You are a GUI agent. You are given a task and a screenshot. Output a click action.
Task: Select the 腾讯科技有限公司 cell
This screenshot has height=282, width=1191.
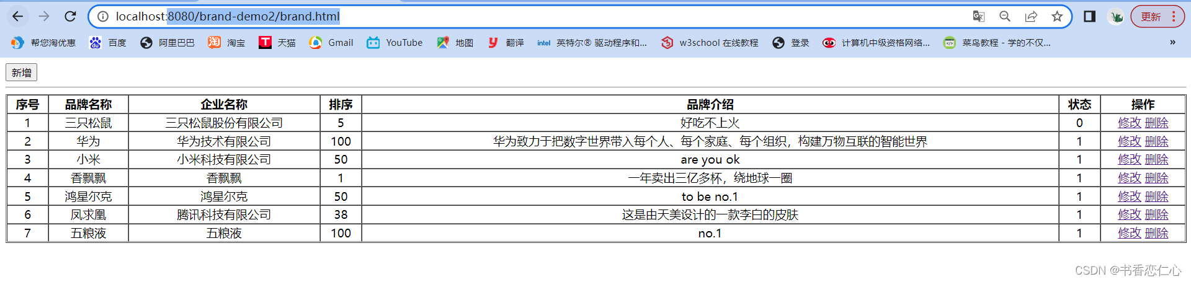pyautogui.click(x=224, y=214)
